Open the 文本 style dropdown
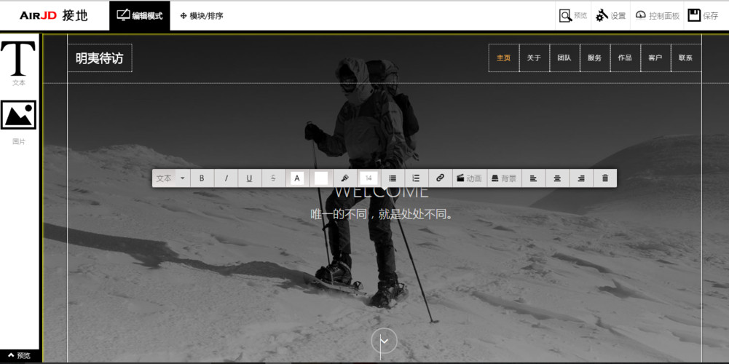The height and width of the screenshot is (364, 729). [171, 178]
